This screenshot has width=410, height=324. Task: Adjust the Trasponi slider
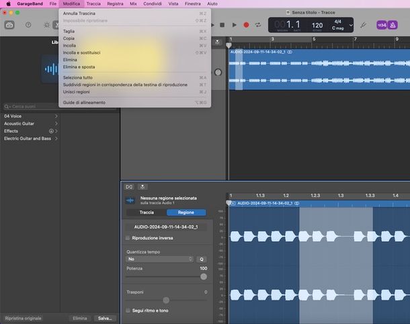[x=166, y=300]
